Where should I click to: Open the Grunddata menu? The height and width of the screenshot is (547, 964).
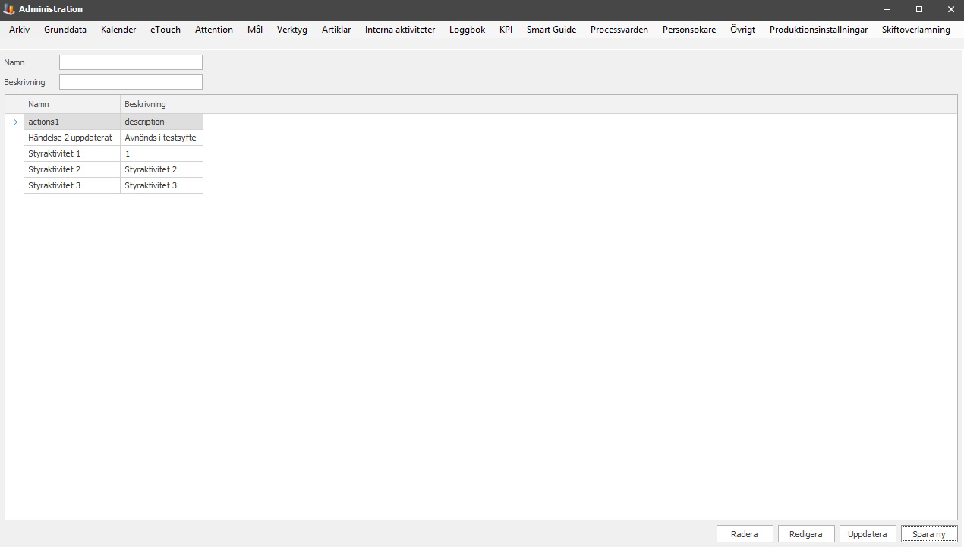[x=65, y=30]
